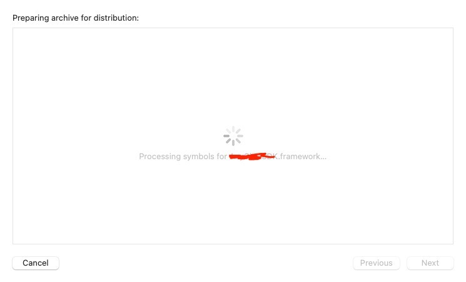
Task: Click the spinning progress indicator
Action: click(x=233, y=136)
